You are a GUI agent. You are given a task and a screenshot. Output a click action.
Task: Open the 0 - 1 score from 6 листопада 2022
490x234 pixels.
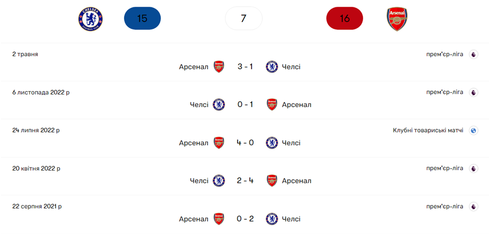(245, 105)
